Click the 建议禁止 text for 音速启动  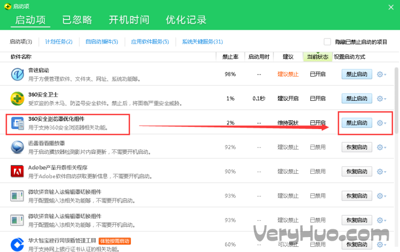[x=288, y=74]
